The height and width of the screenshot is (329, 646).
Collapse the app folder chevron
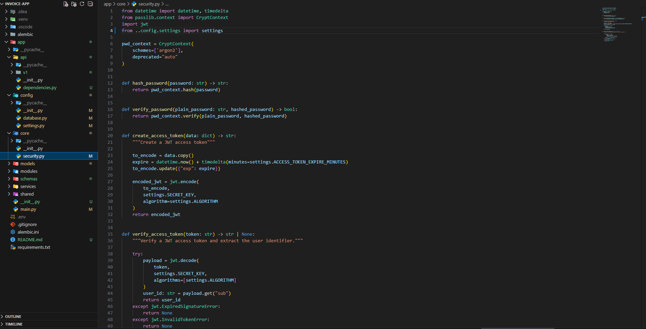5,41
